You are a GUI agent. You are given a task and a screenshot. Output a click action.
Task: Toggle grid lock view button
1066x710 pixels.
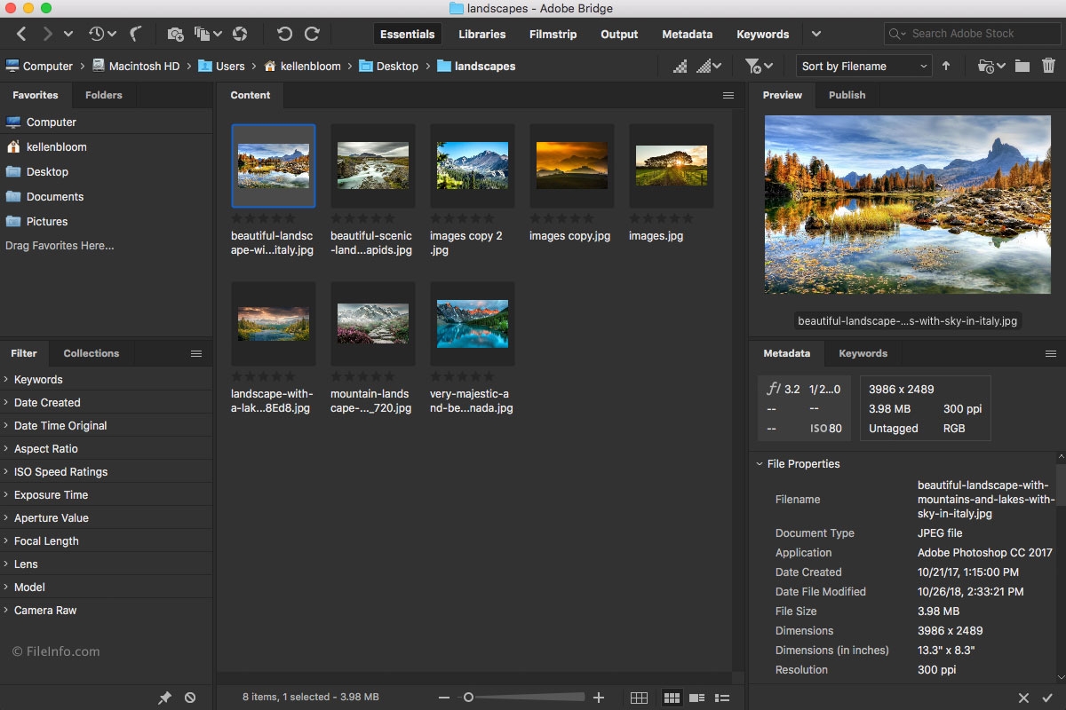(x=639, y=698)
